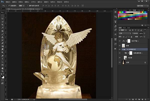Hide the Hue/Saturation 1 adjustment layer
The width and height of the screenshot is (150, 101).
pos(120,53)
